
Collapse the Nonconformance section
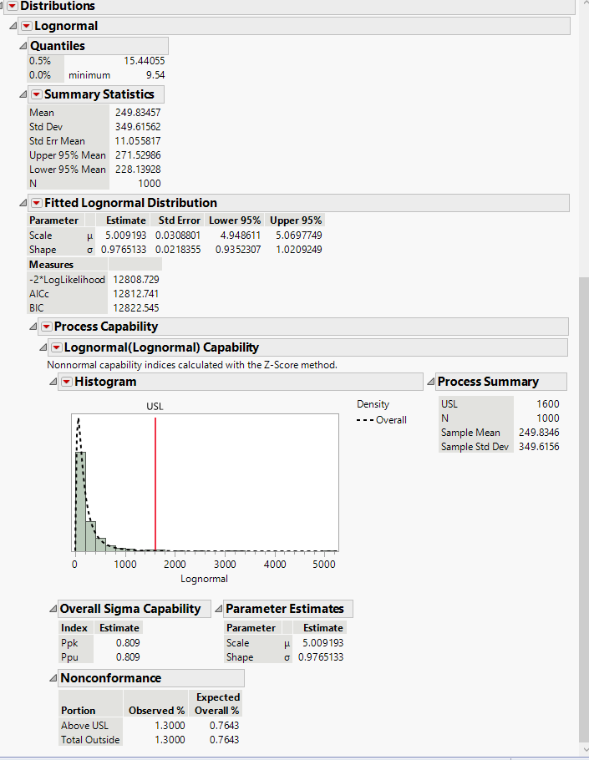(x=53, y=678)
